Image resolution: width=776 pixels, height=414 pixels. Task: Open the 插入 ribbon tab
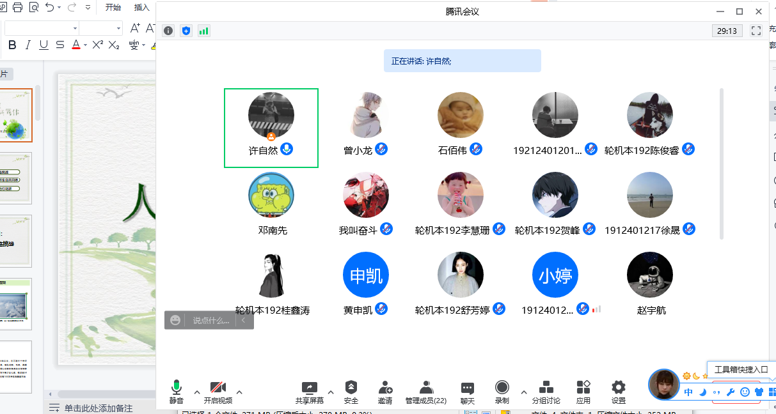(141, 8)
